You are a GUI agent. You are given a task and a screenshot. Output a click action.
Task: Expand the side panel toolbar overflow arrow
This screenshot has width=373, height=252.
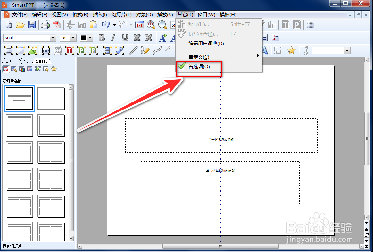pos(72,69)
